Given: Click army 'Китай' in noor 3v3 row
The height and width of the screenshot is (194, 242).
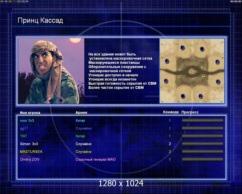Looking at the screenshot, I should coord(80,121).
